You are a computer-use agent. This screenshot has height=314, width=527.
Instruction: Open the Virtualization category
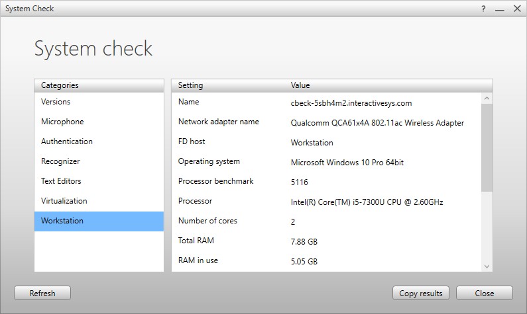(64, 201)
